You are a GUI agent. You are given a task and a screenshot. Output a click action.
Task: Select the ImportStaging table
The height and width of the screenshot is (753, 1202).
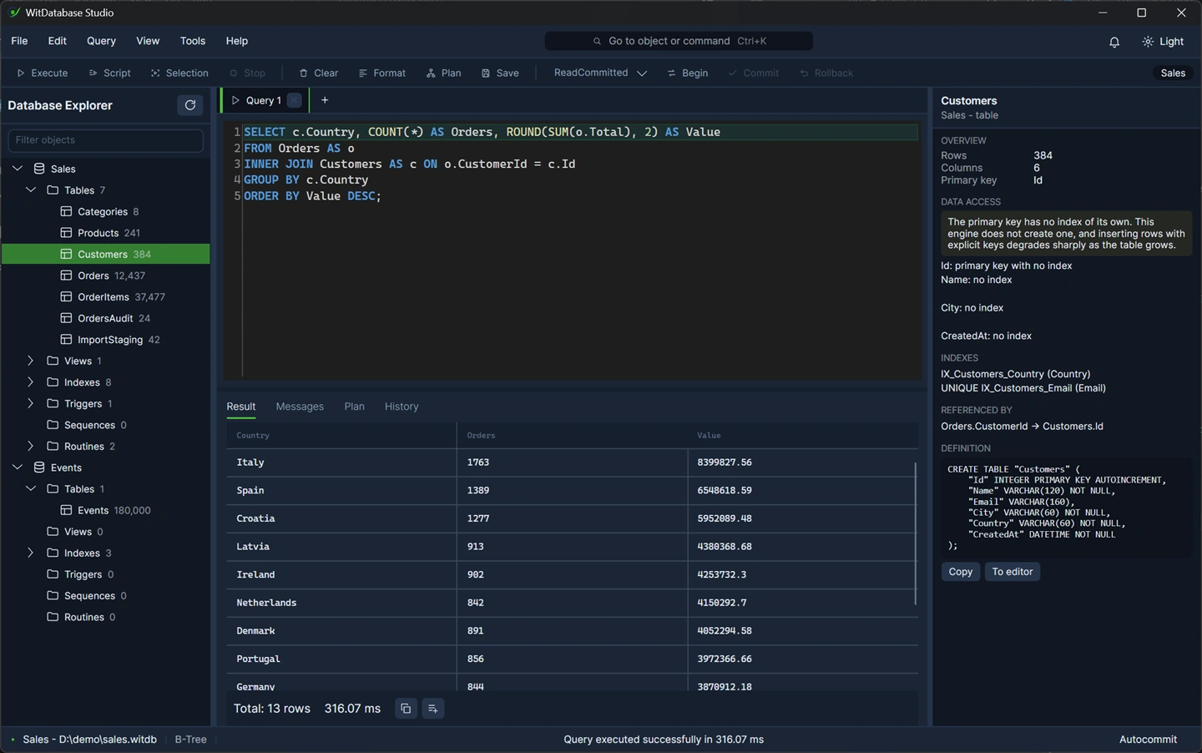pyautogui.click(x=105, y=340)
